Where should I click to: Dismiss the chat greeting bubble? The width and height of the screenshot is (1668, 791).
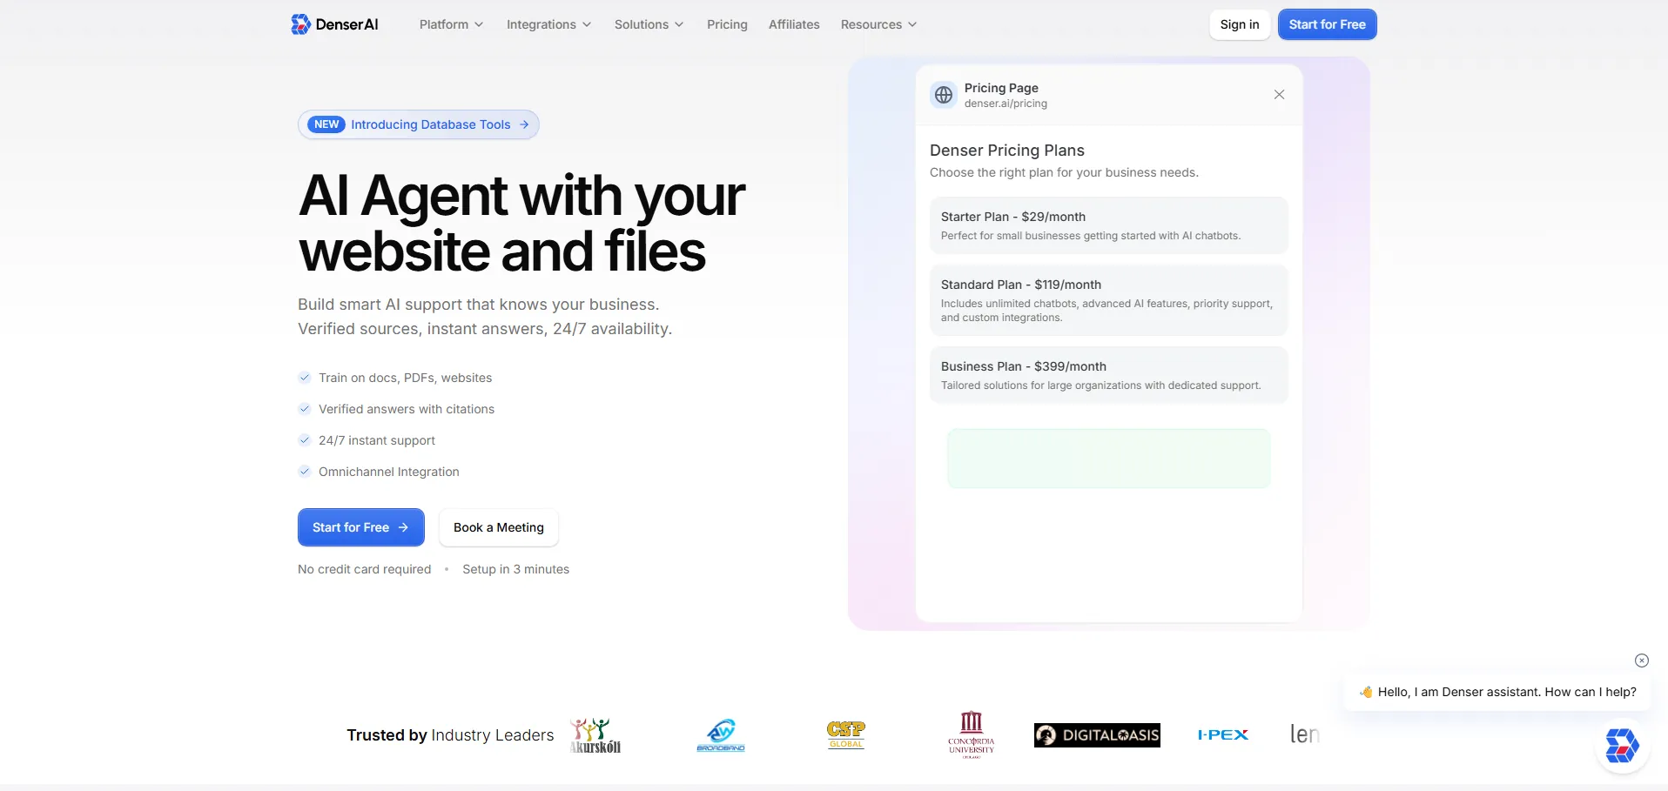[x=1641, y=660]
